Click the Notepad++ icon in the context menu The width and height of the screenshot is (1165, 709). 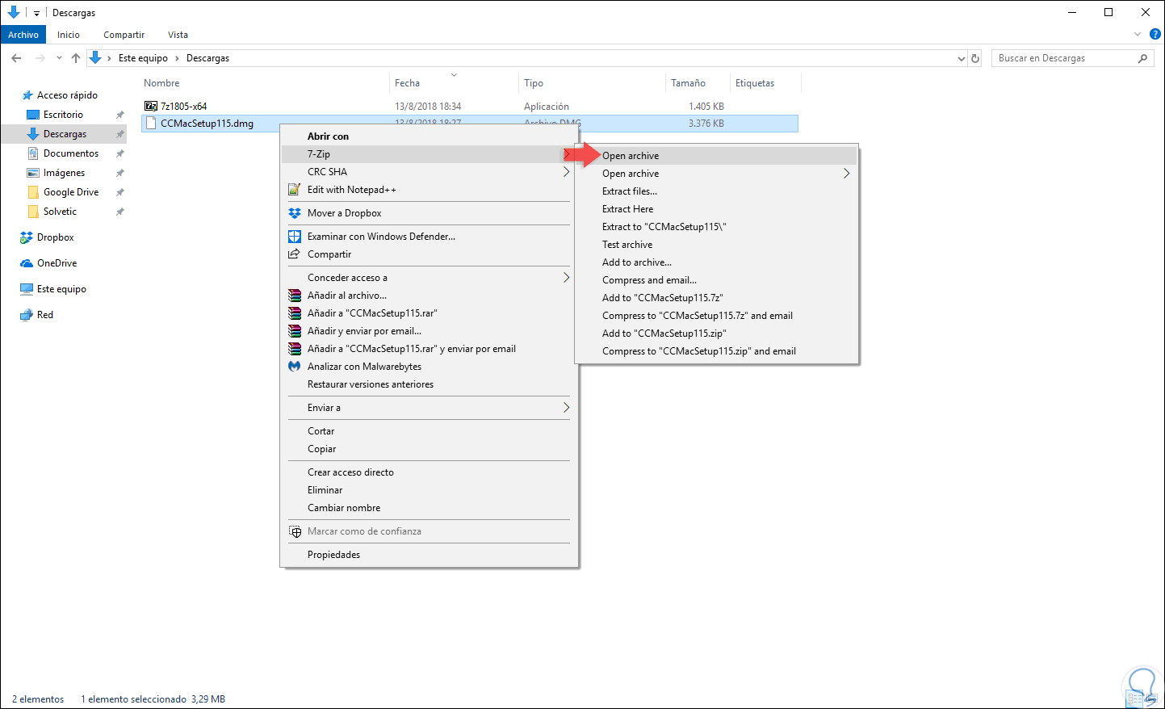pyautogui.click(x=295, y=190)
